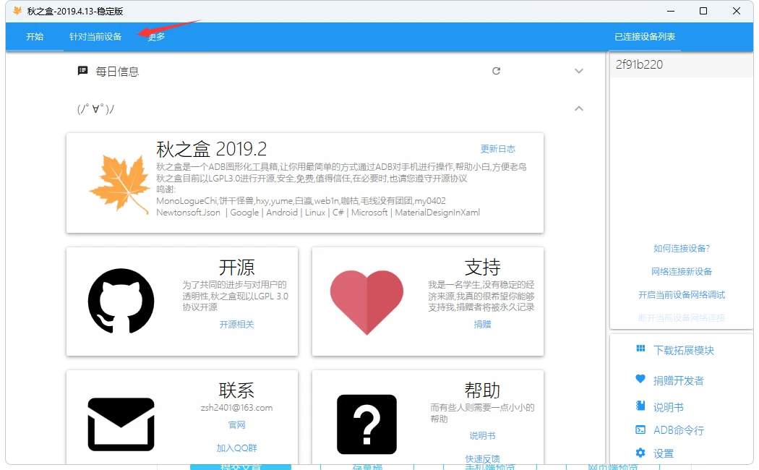Screen dimensions: 759x470
Task: Switch to 针对当前设备 tab
Action: pyautogui.click(x=95, y=37)
